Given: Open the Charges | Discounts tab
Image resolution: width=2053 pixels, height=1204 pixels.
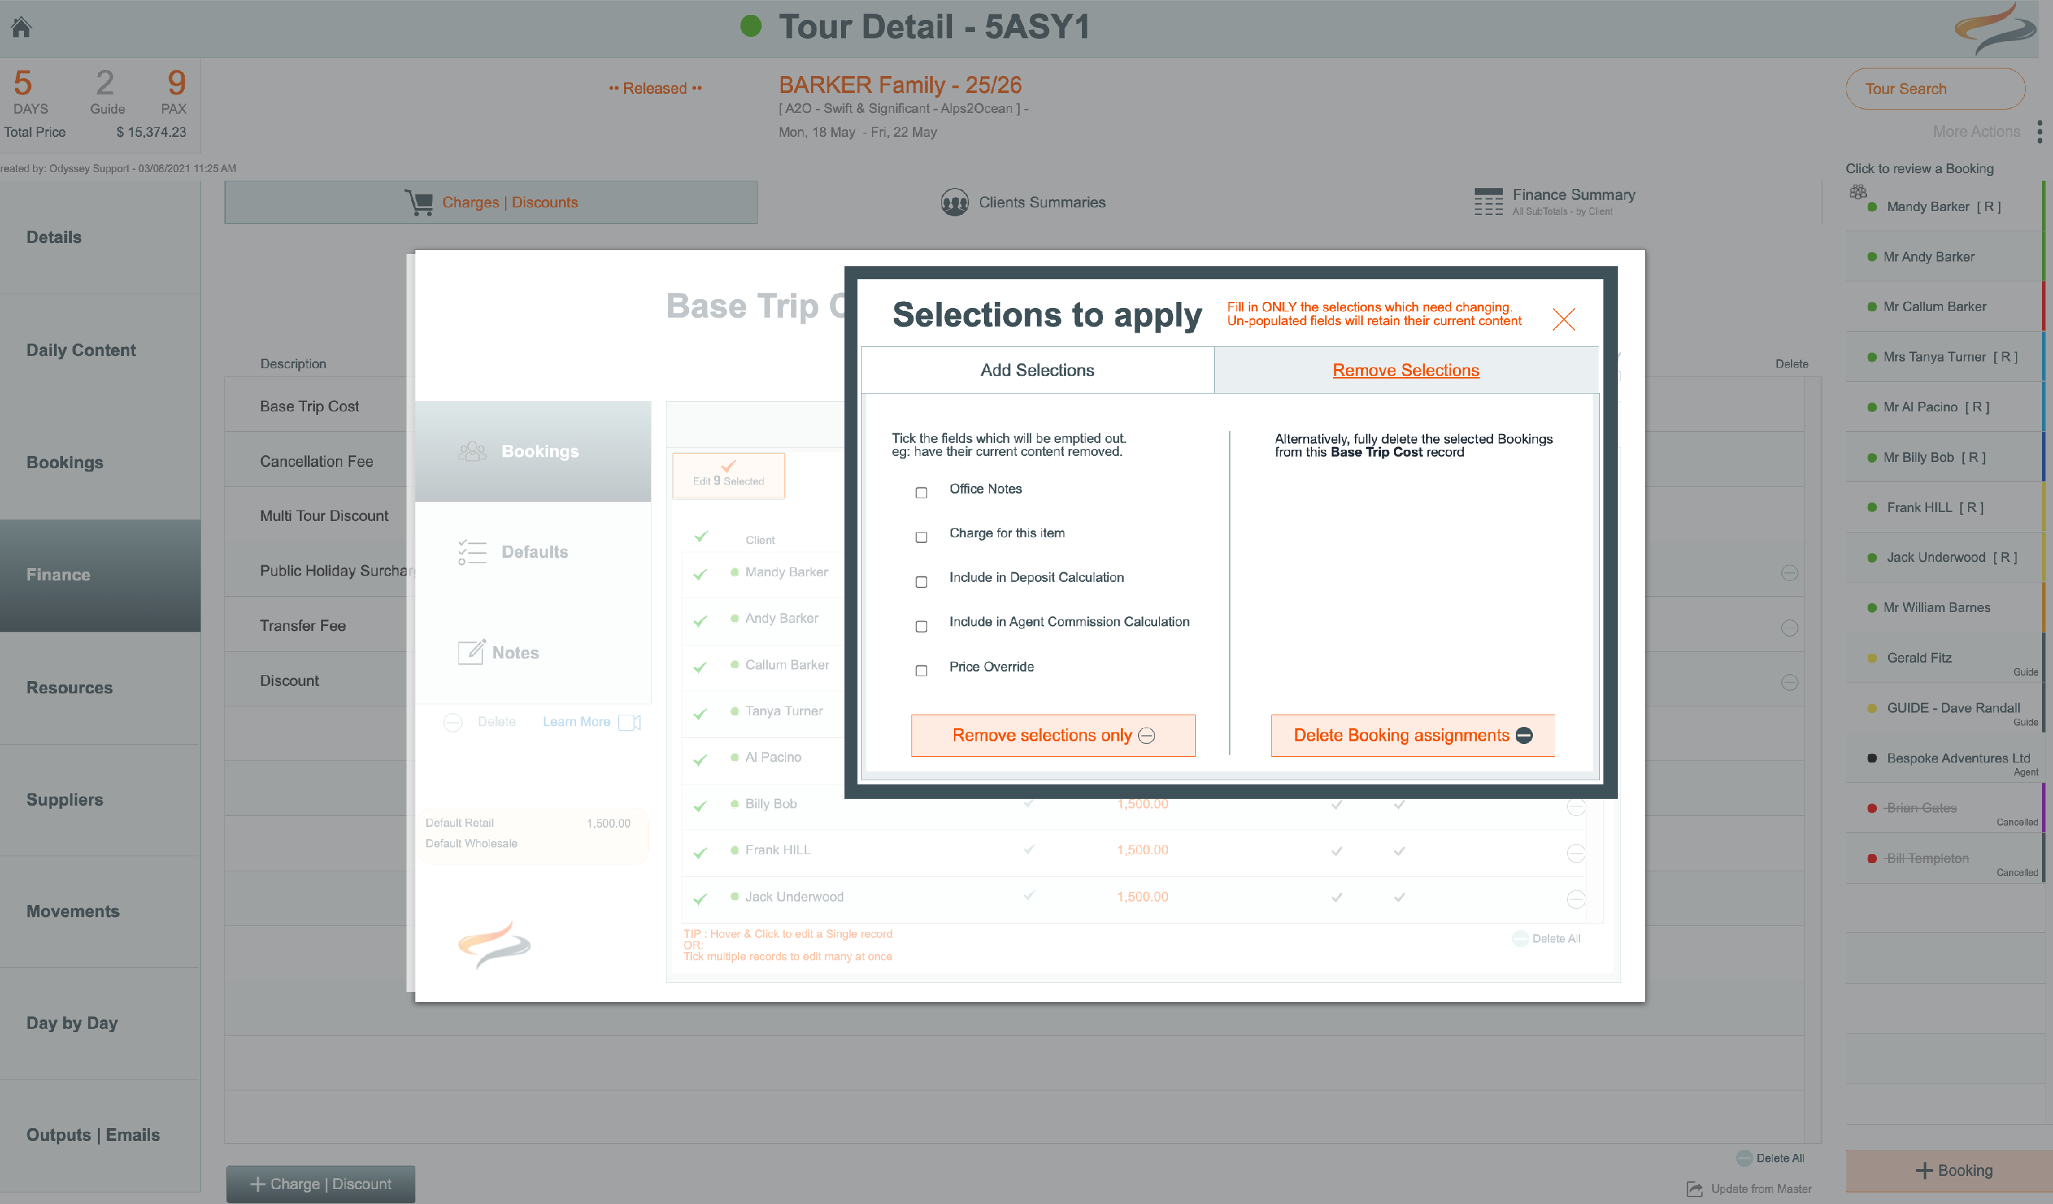Looking at the screenshot, I should [491, 202].
